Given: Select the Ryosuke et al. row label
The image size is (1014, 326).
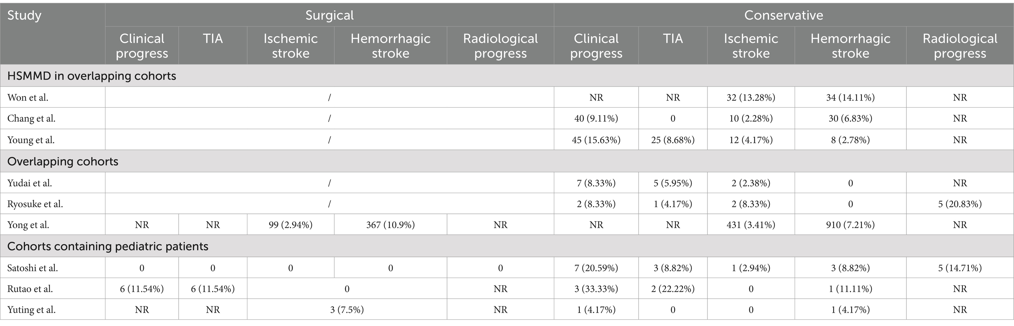Looking at the screenshot, I should pyautogui.click(x=35, y=204).
